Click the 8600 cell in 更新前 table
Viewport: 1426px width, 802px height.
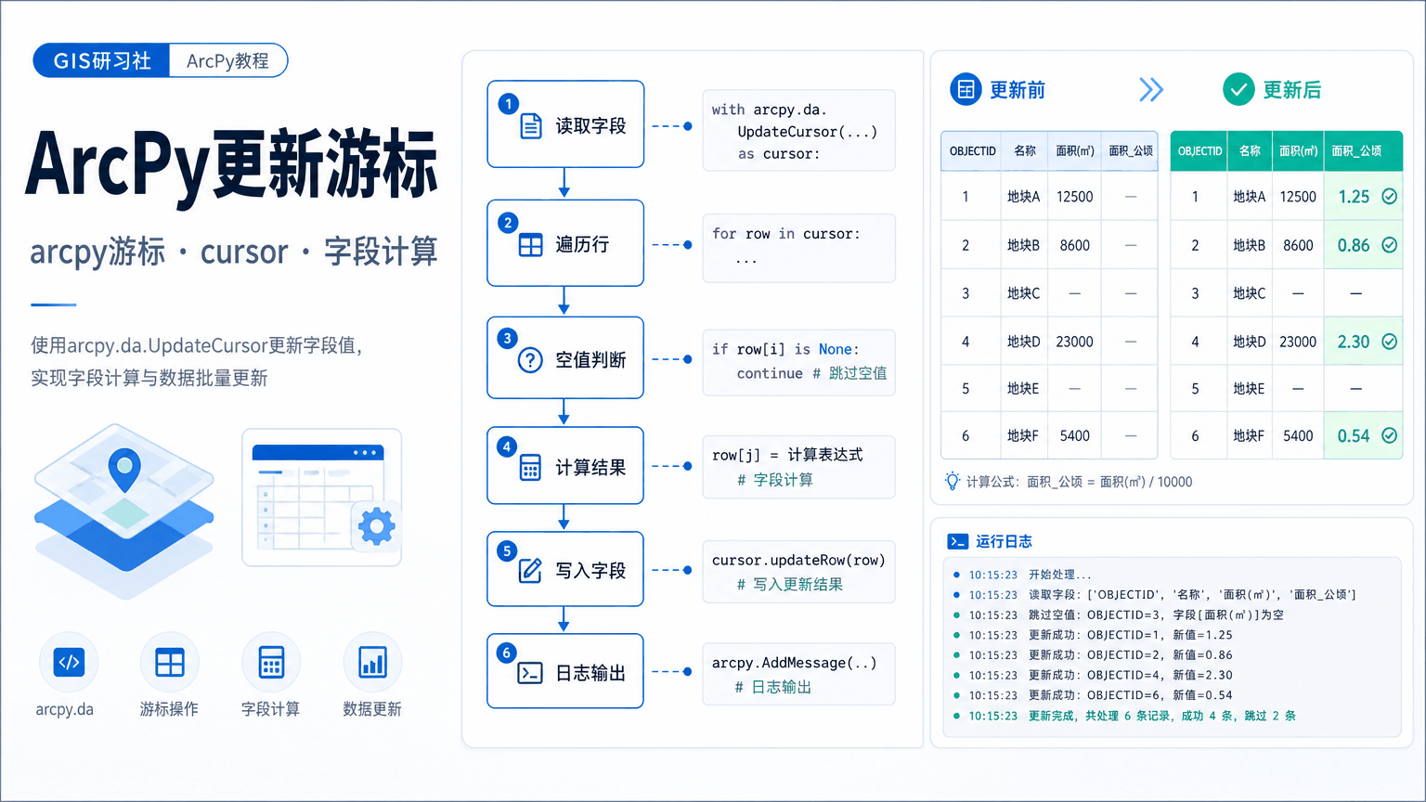(x=1075, y=245)
